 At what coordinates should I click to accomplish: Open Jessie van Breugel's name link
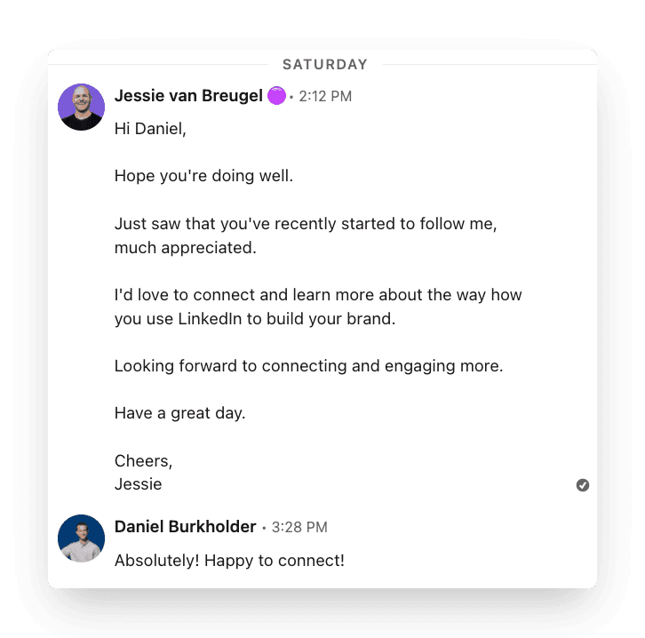[x=188, y=96]
